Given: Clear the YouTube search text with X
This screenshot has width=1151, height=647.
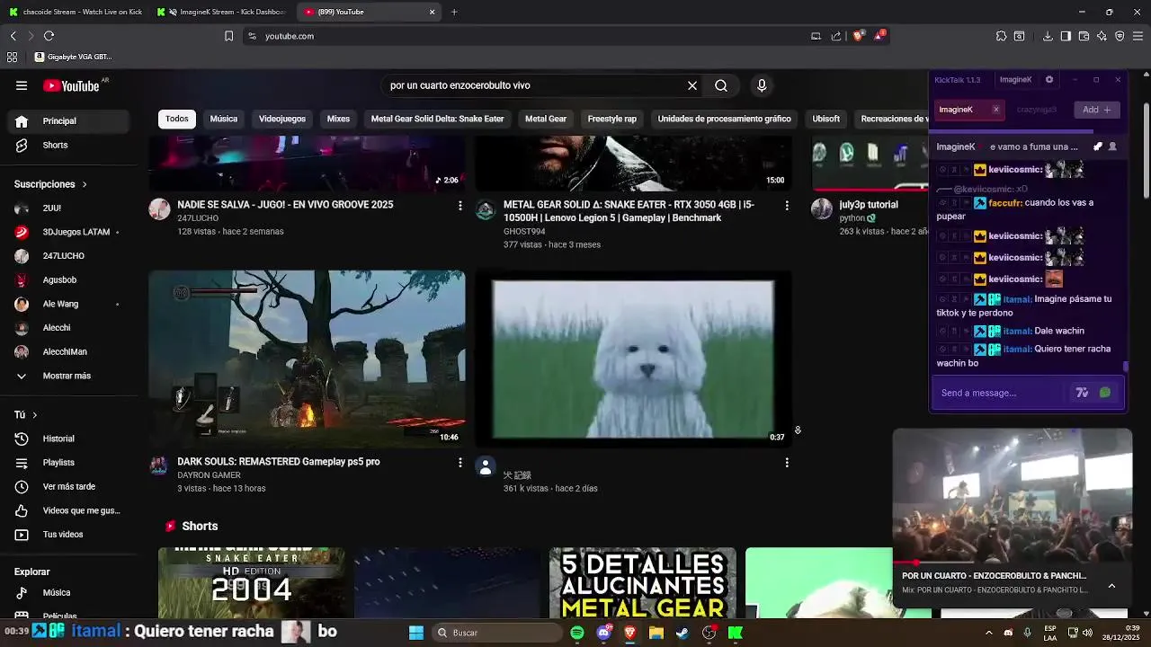Looking at the screenshot, I should point(692,85).
